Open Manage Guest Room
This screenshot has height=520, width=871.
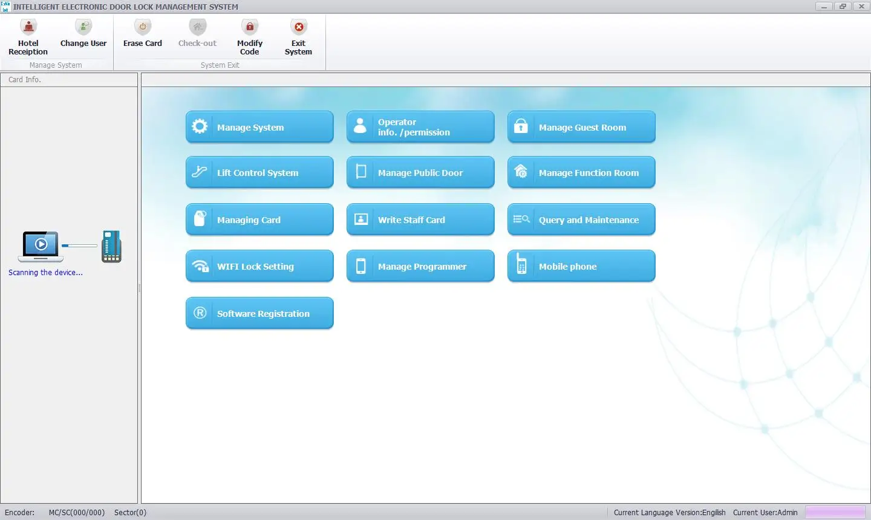point(581,127)
